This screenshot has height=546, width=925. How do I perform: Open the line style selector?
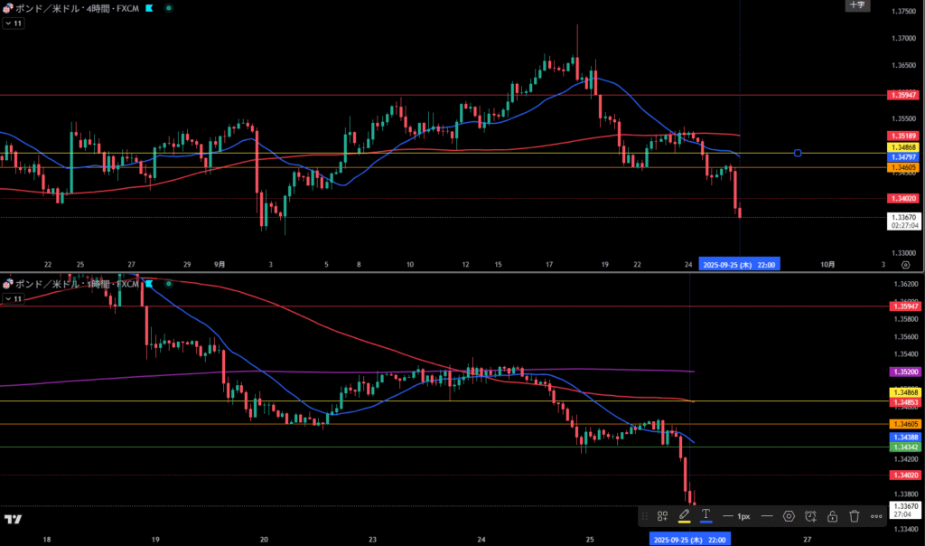[767, 516]
